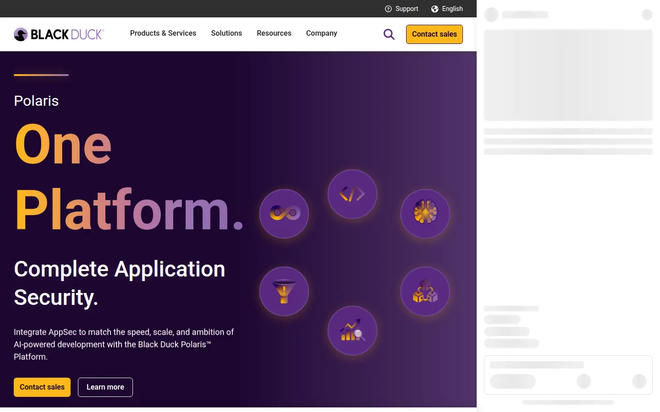Change language from English
The width and height of the screenshot is (660, 412).
pos(452,9)
